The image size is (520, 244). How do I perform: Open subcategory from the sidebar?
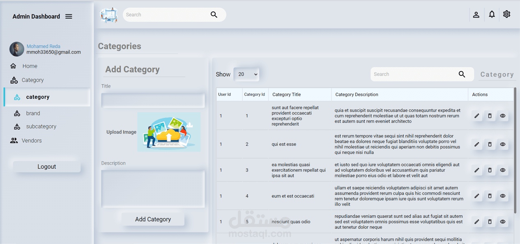17,127
